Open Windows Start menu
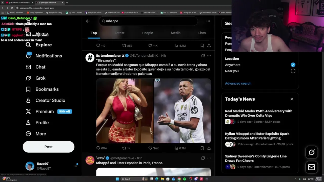Screen dimensions: 324x182 point(117,179)
